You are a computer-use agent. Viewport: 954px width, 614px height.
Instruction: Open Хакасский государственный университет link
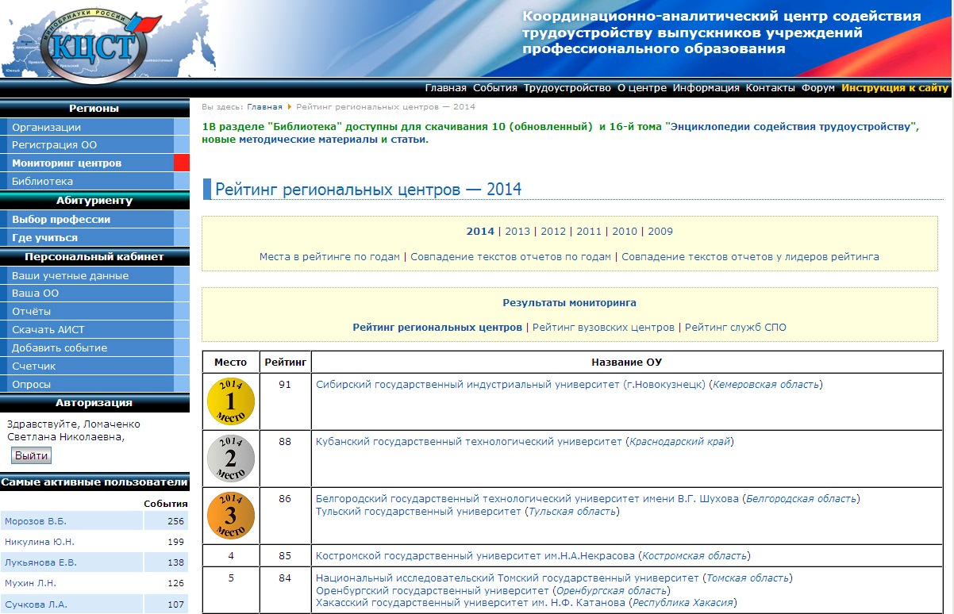pos(471,604)
